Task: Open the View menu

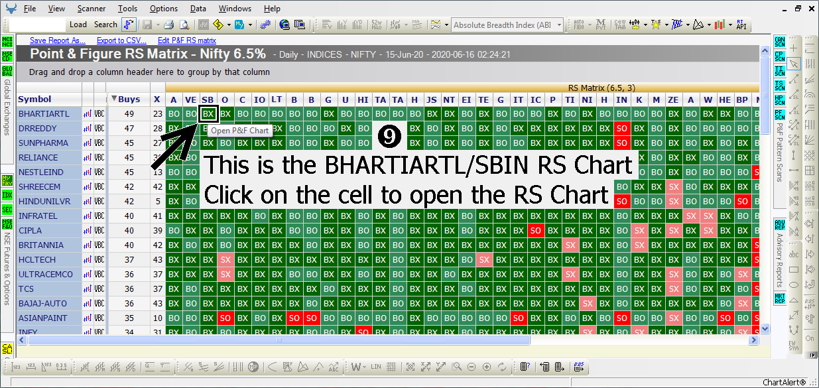Action: 57,9
